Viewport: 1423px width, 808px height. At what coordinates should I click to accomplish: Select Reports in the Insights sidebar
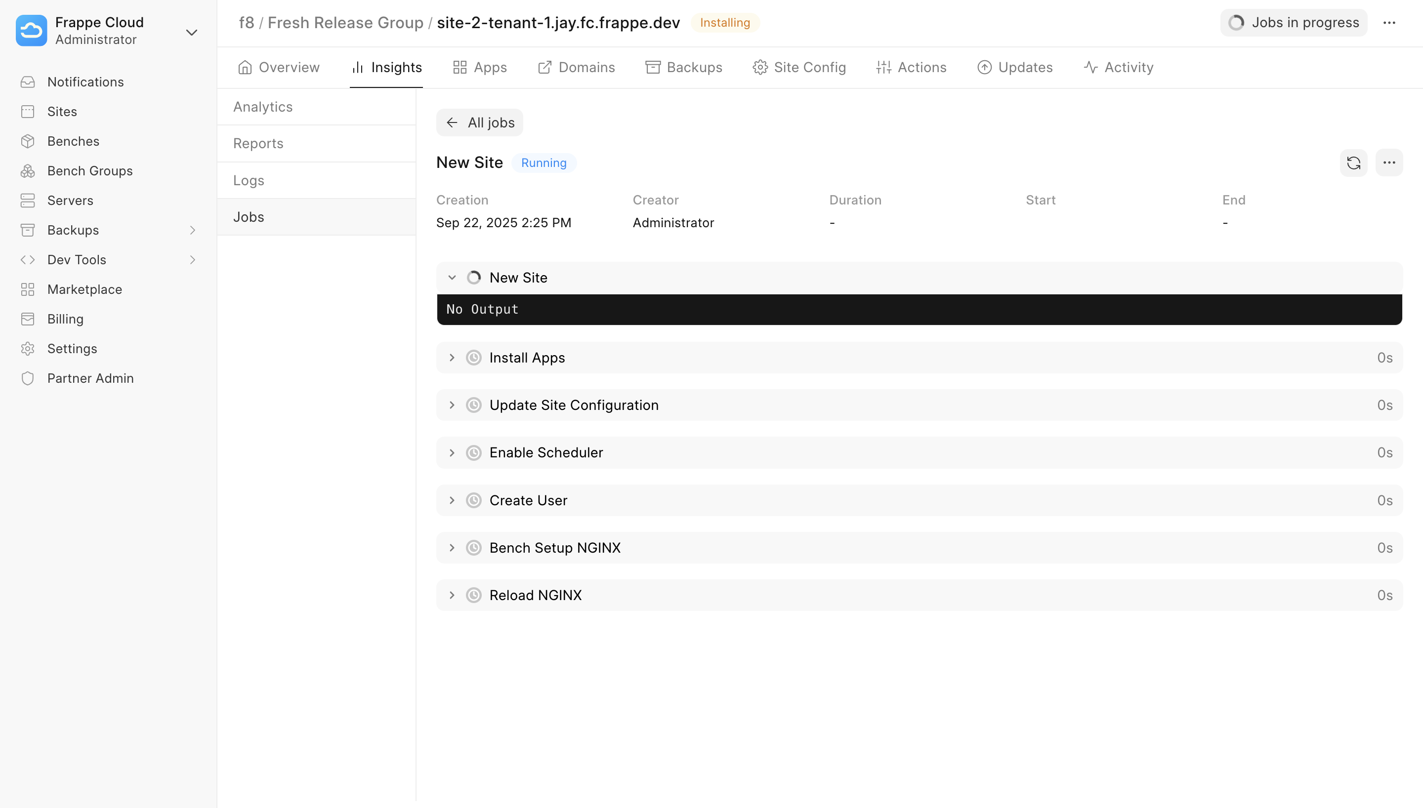(x=257, y=143)
